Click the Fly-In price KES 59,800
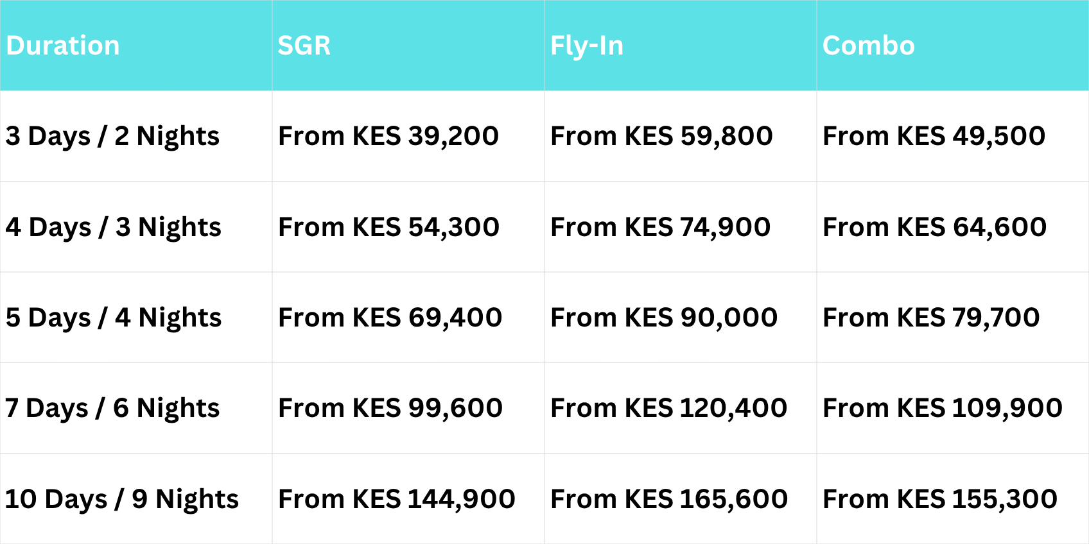 click(661, 136)
